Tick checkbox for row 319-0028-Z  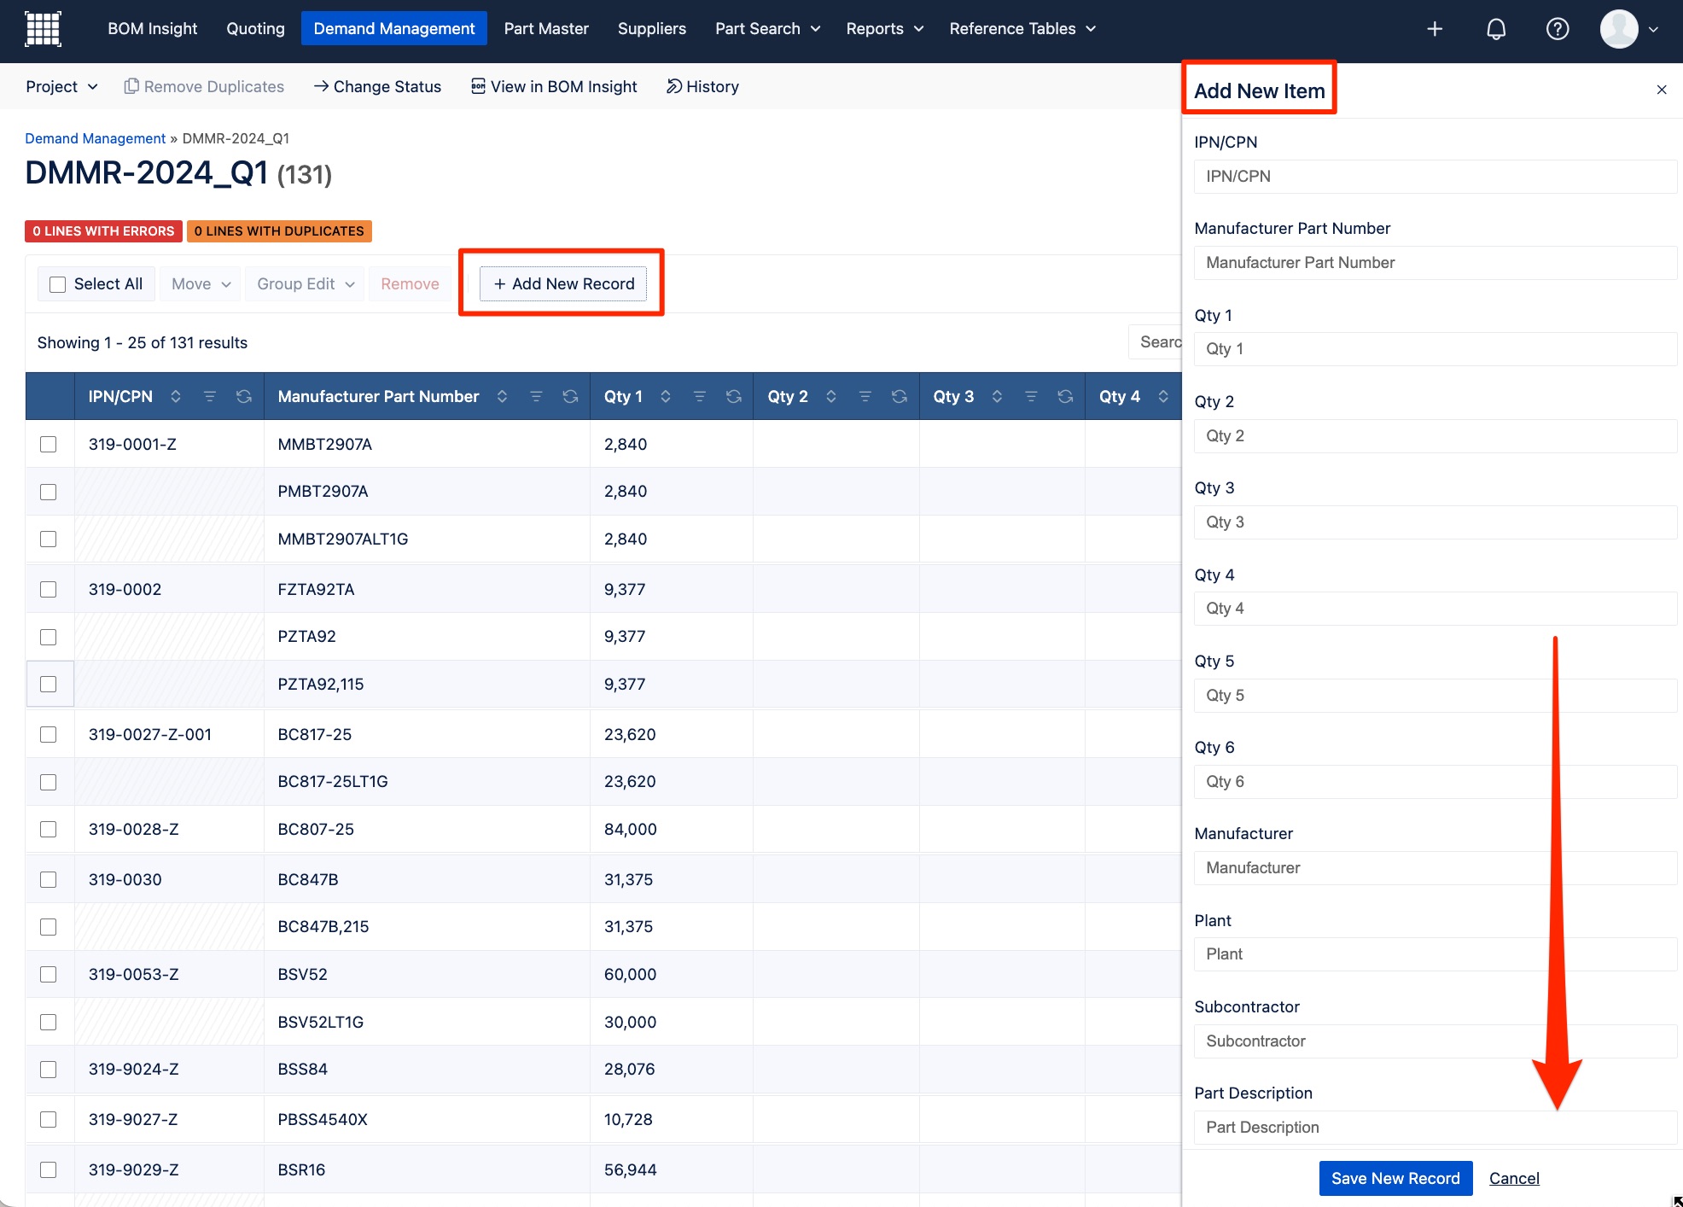pyautogui.click(x=49, y=829)
